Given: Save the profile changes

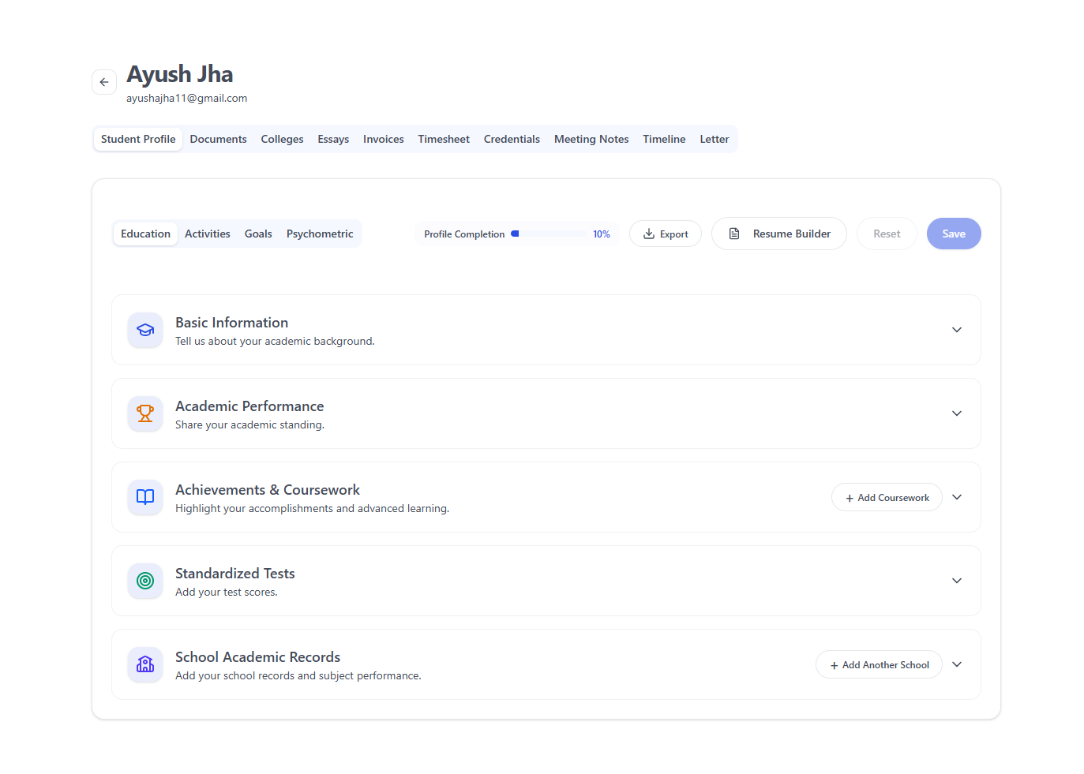Looking at the screenshot, I should click(954, 234).
